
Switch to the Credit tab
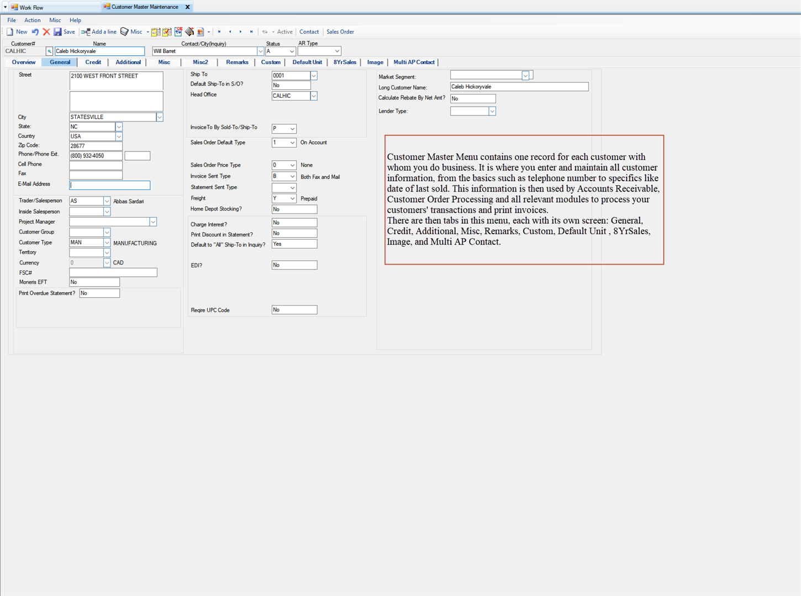pyautogui.click(x=93, y=62)
